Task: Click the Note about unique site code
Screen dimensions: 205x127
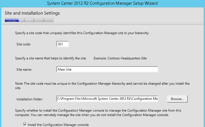Action: coord(102,86)
